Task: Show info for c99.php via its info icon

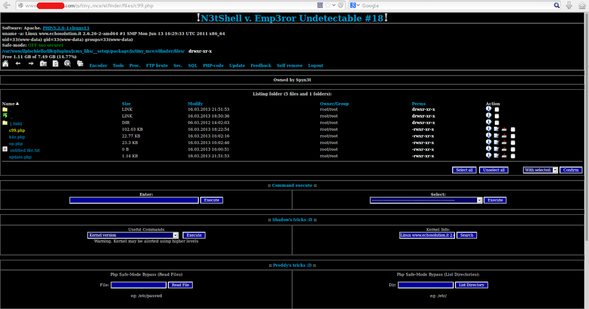Action: click(488, 129)
